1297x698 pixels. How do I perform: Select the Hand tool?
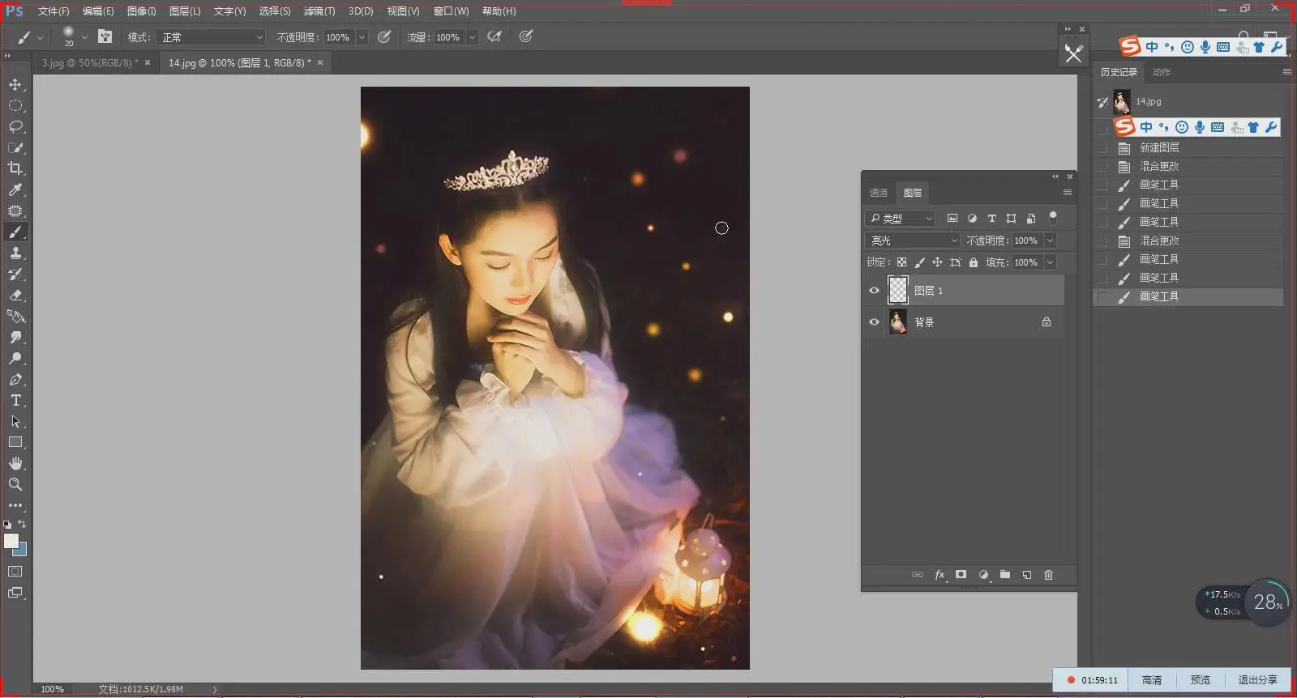[x=15, y=463]
